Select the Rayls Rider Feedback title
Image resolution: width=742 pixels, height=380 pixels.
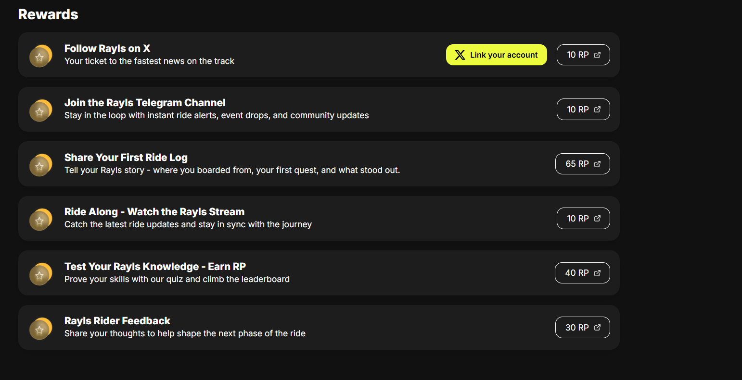pyautogui.click(x=117, y=321)
